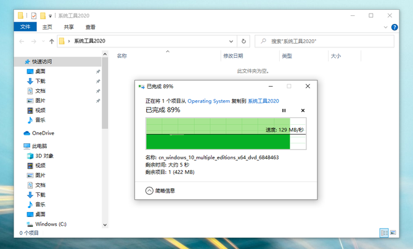The height and width of the screenshot is (249, 413).
Task: Click the green copy progress graph
Action: [x=218, y=133]
